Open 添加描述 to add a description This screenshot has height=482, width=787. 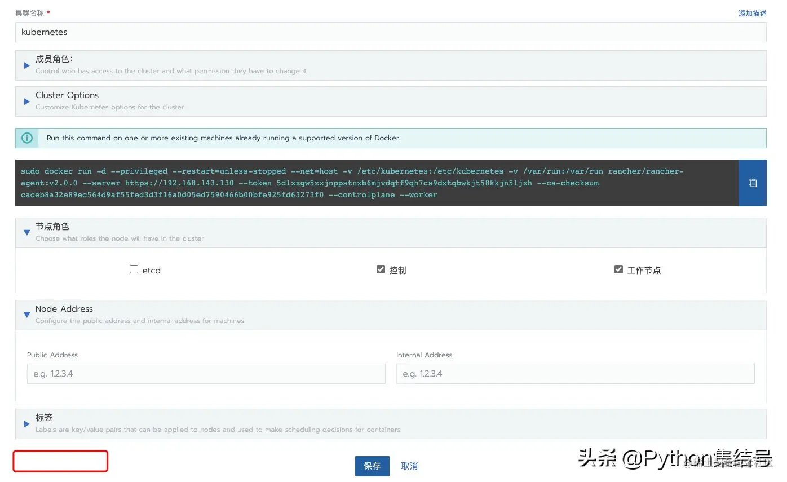(x=752, y=13)
